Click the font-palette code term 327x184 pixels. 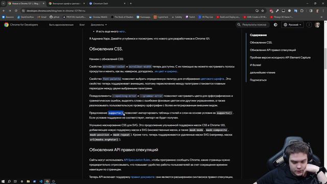(112, 79)
